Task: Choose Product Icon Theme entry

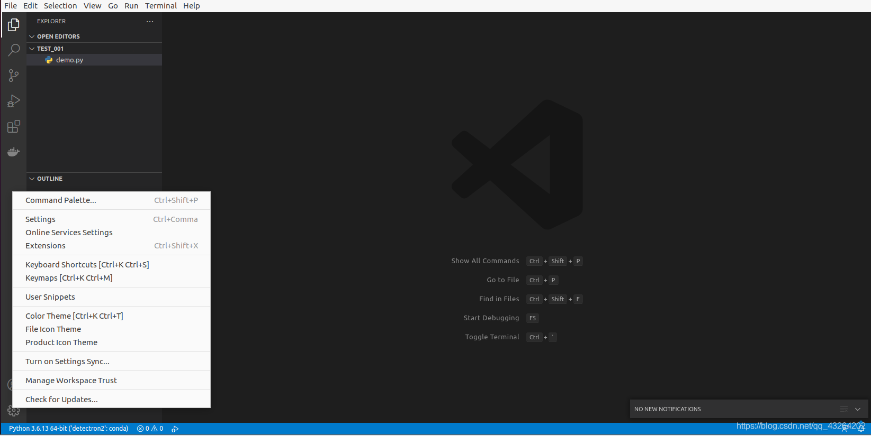Action: (x=112, y=342)
